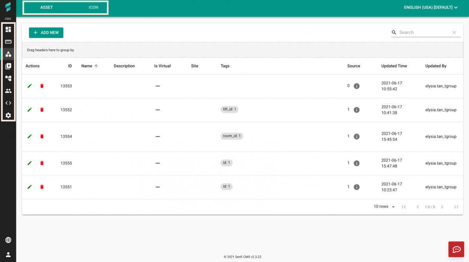Select the ruler/measurement icon in sidebar
This screenshot has height=262, width=469.
(8, 42)
